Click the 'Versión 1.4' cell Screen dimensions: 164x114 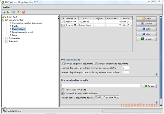126,22
